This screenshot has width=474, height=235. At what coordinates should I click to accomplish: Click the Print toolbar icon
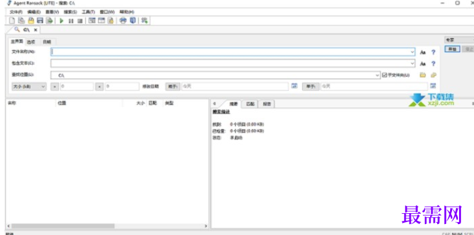123,21
